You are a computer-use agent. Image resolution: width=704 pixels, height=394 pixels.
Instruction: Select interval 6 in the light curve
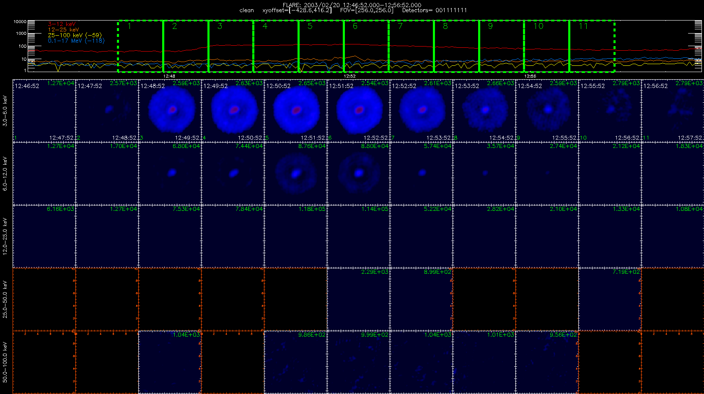pos(366,46)
